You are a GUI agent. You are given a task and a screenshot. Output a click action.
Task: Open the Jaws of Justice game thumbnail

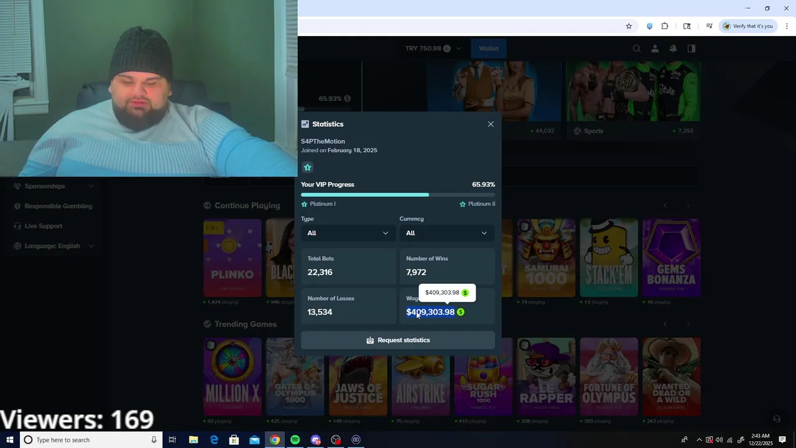pyautogui.click(x=358, y=376)
